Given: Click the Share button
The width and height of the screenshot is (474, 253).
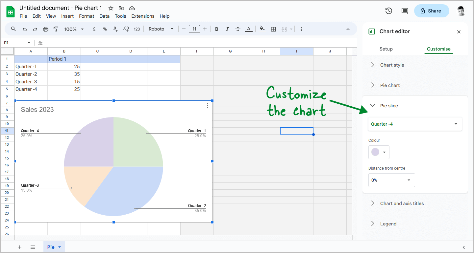Looking at the screenshot, I should tap(432, 11).
